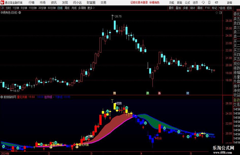Screen dimensions: 240x155
Task: Click the 统计 statistics button
Action: [x=193, y=8]
